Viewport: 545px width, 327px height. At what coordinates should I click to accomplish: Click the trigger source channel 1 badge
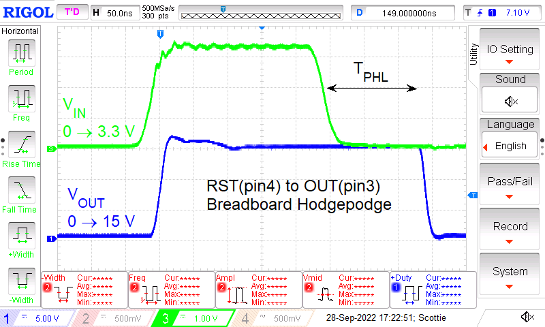pos(492,13)
